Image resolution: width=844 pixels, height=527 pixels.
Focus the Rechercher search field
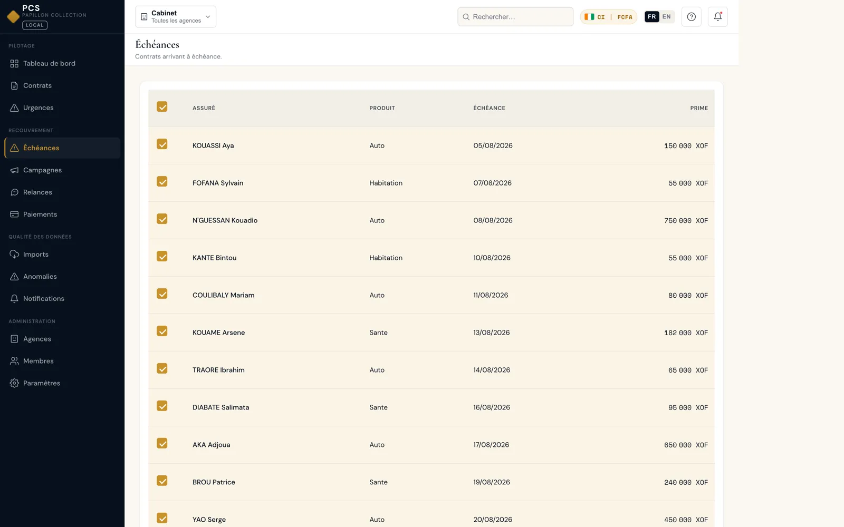coord(515,17)
